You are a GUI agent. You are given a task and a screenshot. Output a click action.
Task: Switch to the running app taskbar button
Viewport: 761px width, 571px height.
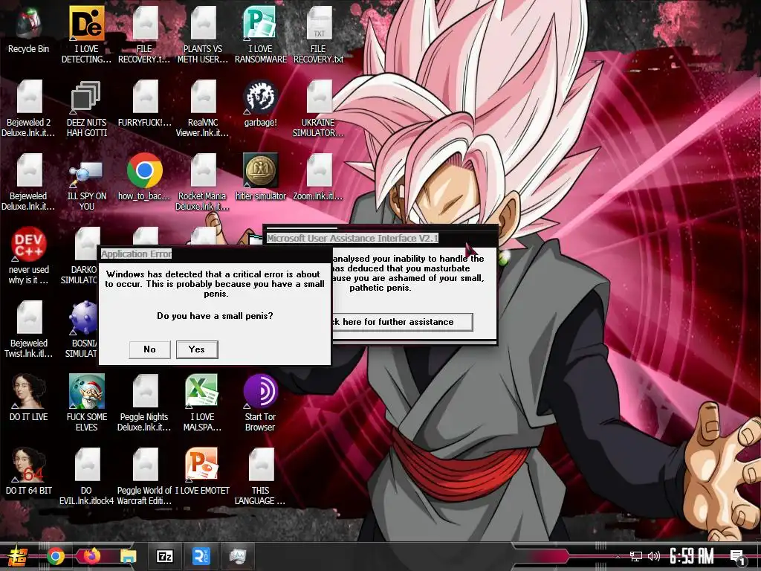click(x=237, y=556)
